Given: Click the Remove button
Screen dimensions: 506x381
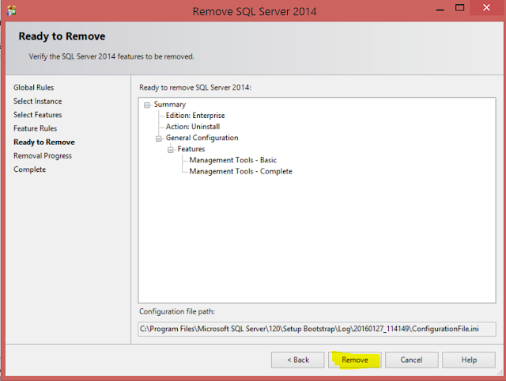Looking at the screenshot, I should (355, 360).
